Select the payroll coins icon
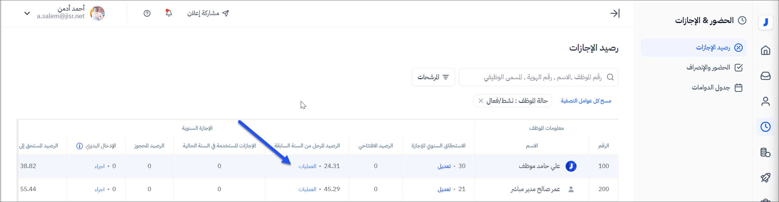 click(765, 152)
